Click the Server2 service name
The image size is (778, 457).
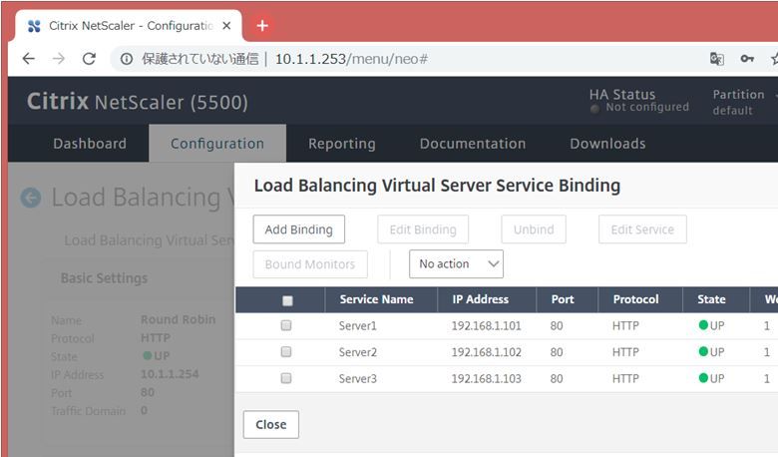(358, 352)
